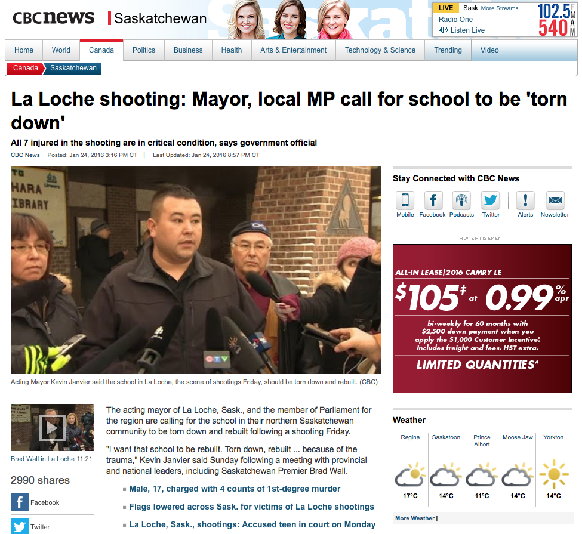Share article via Facebook share icon
Viewport: 582px width, 534px height.
(x=20, y=502)
